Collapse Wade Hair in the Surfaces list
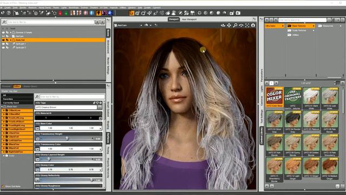 2,107
